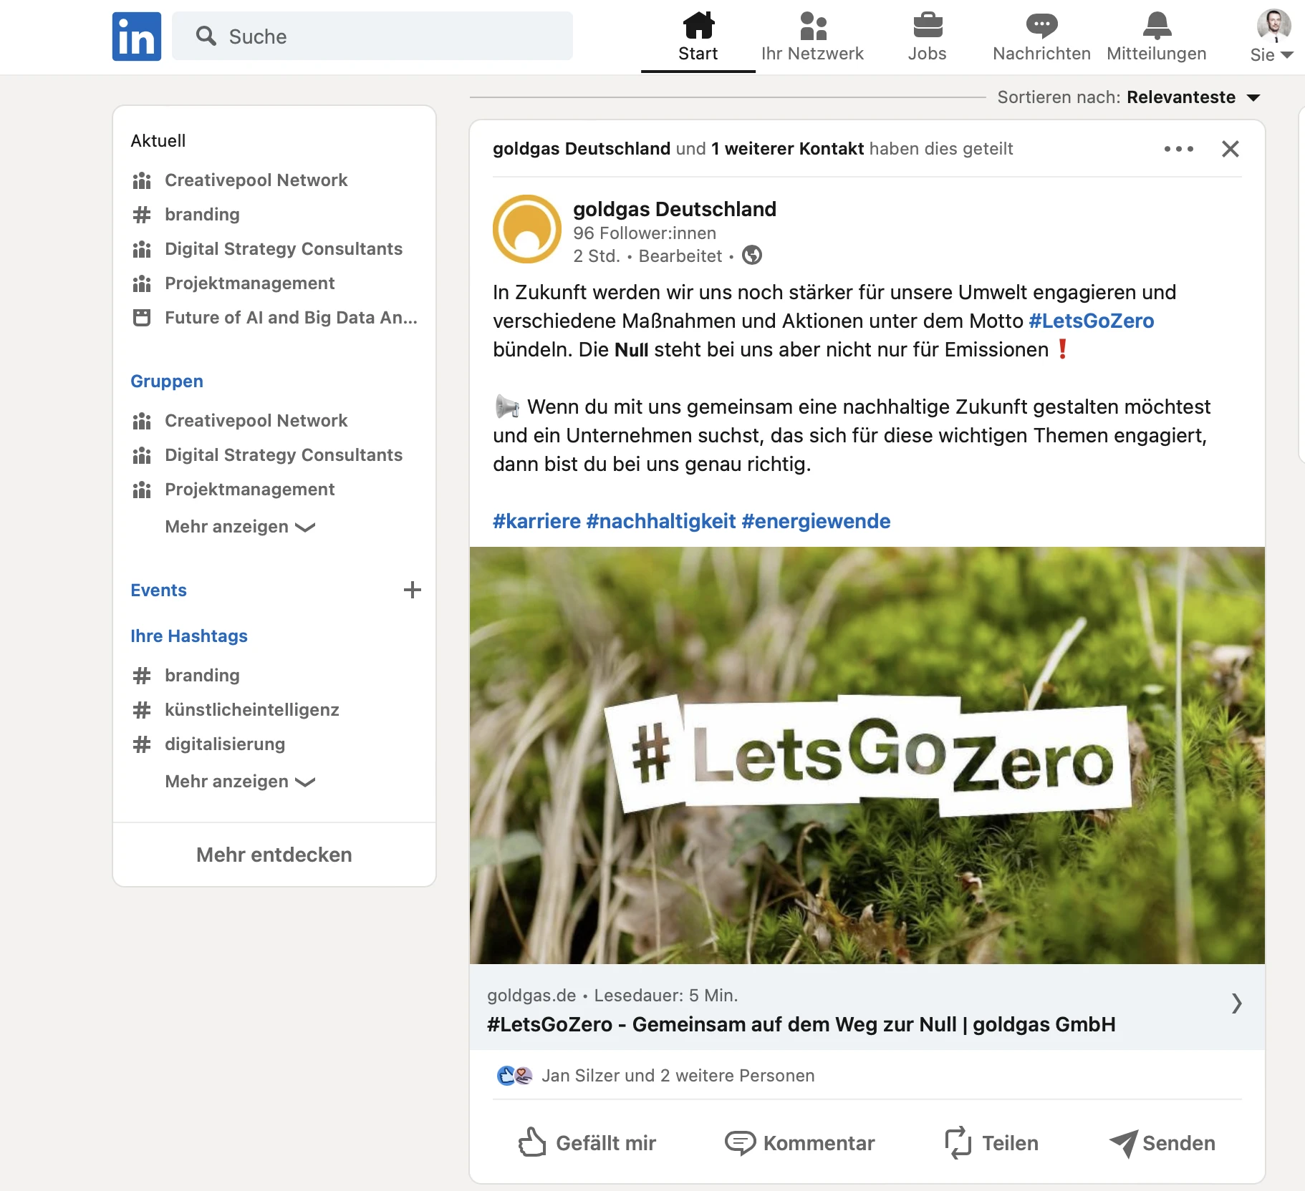Expand Mehr anzeigen under Gruppen
This screenshot has height=1191, width=1305.
239,527
